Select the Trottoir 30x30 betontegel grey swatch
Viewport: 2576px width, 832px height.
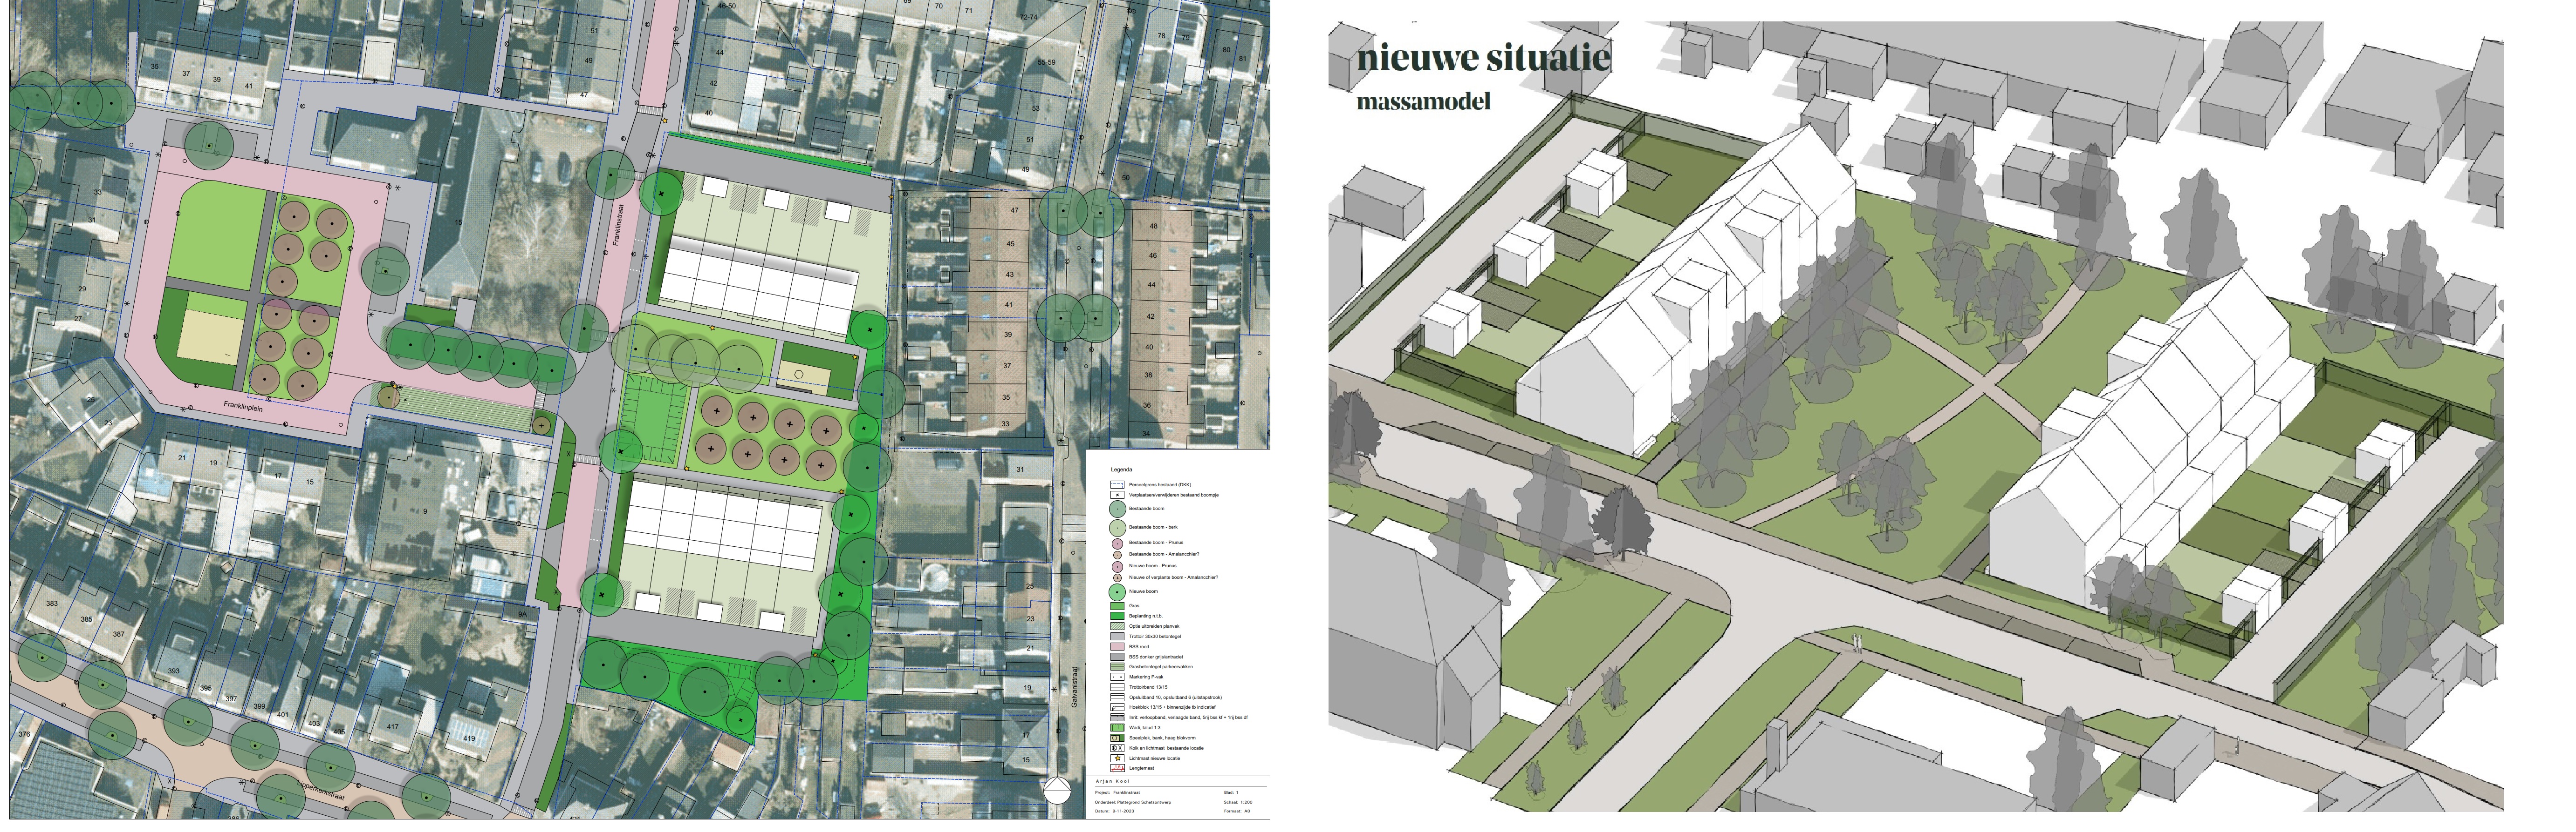tap(1118, 636)
